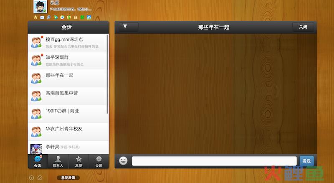Click group avatar of 知乎深圳群
This screenshot has width=334, height=183.
click(x=36, y=60)
